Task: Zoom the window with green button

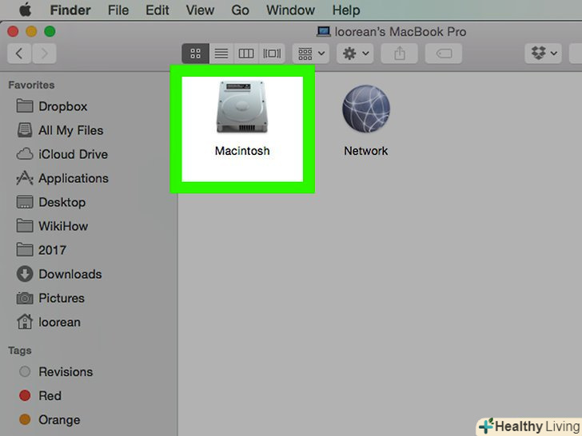Action: pos(50,31)
